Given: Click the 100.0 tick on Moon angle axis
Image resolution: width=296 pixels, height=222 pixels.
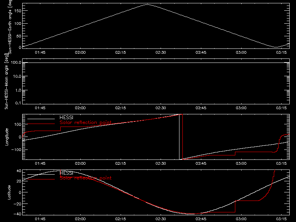Looking at the screenshot, I should pos(16,63).
